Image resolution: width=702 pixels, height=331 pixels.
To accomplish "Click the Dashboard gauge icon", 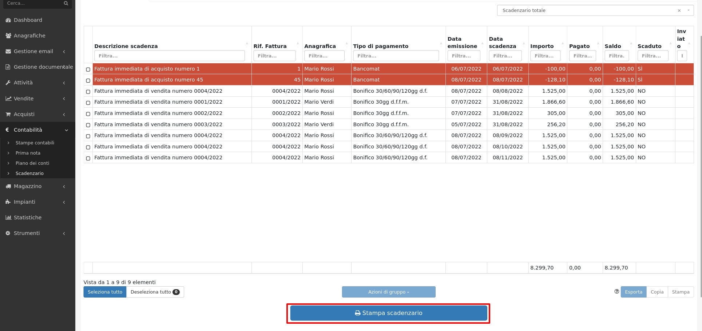I will pos(8,20).
